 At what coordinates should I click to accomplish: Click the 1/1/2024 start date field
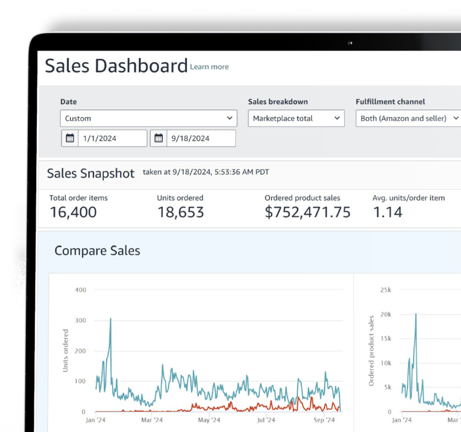(112, 138)
